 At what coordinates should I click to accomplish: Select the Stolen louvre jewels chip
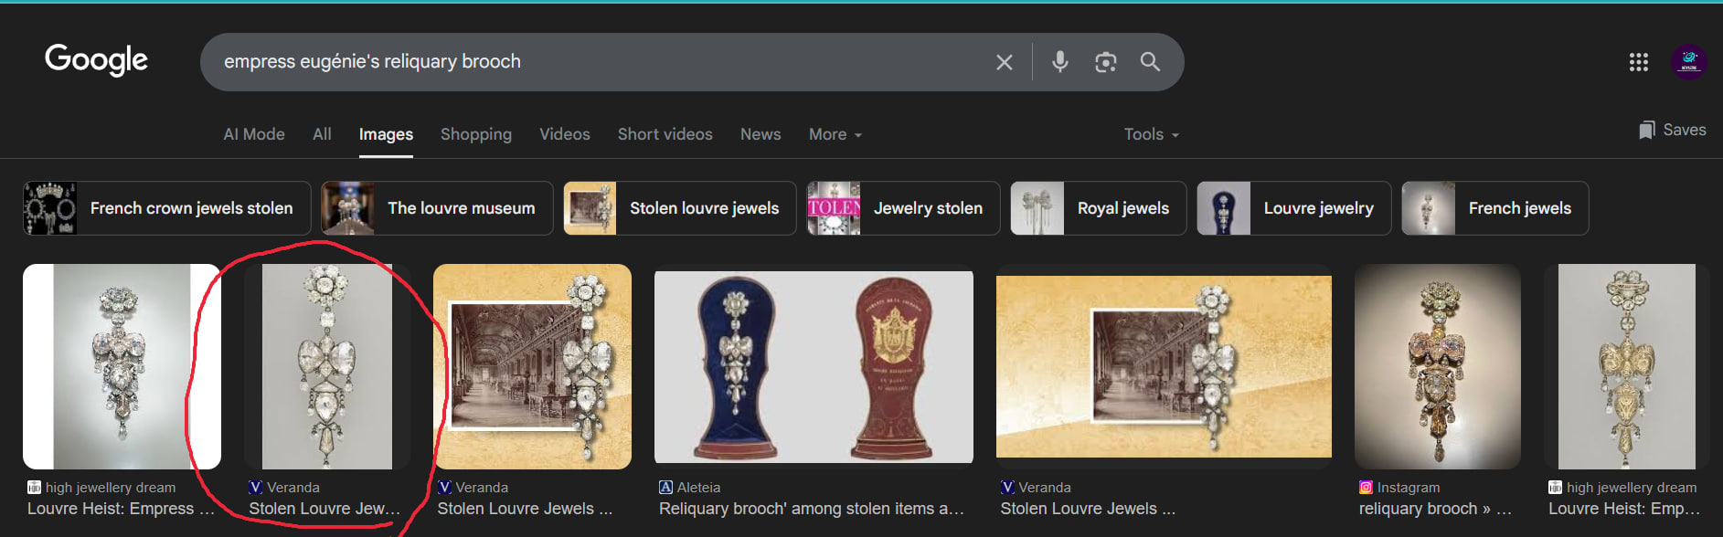pyautogui.click(x=680, y=208)
